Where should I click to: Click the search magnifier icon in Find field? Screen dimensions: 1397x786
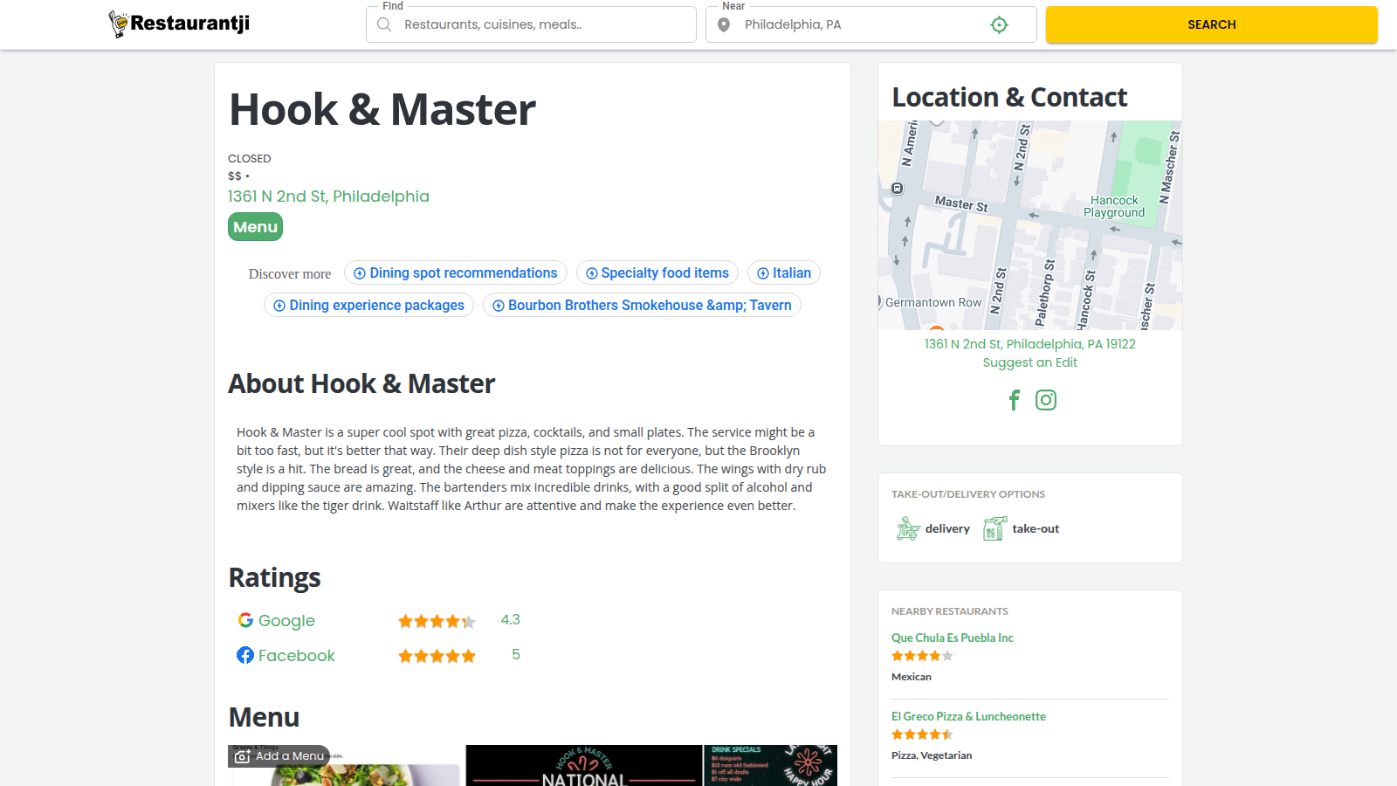pyautogui.click(x=384, y=24)
